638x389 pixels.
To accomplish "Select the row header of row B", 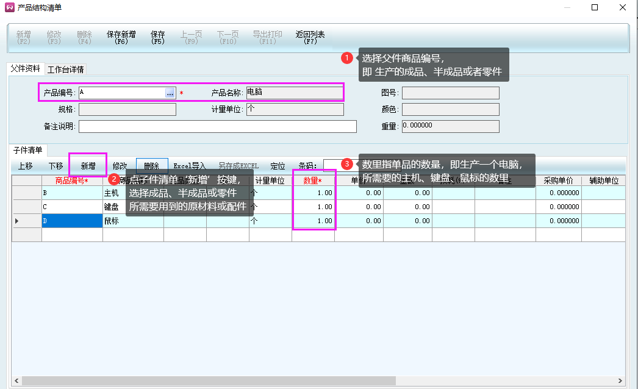I will (x=27, y=193).
